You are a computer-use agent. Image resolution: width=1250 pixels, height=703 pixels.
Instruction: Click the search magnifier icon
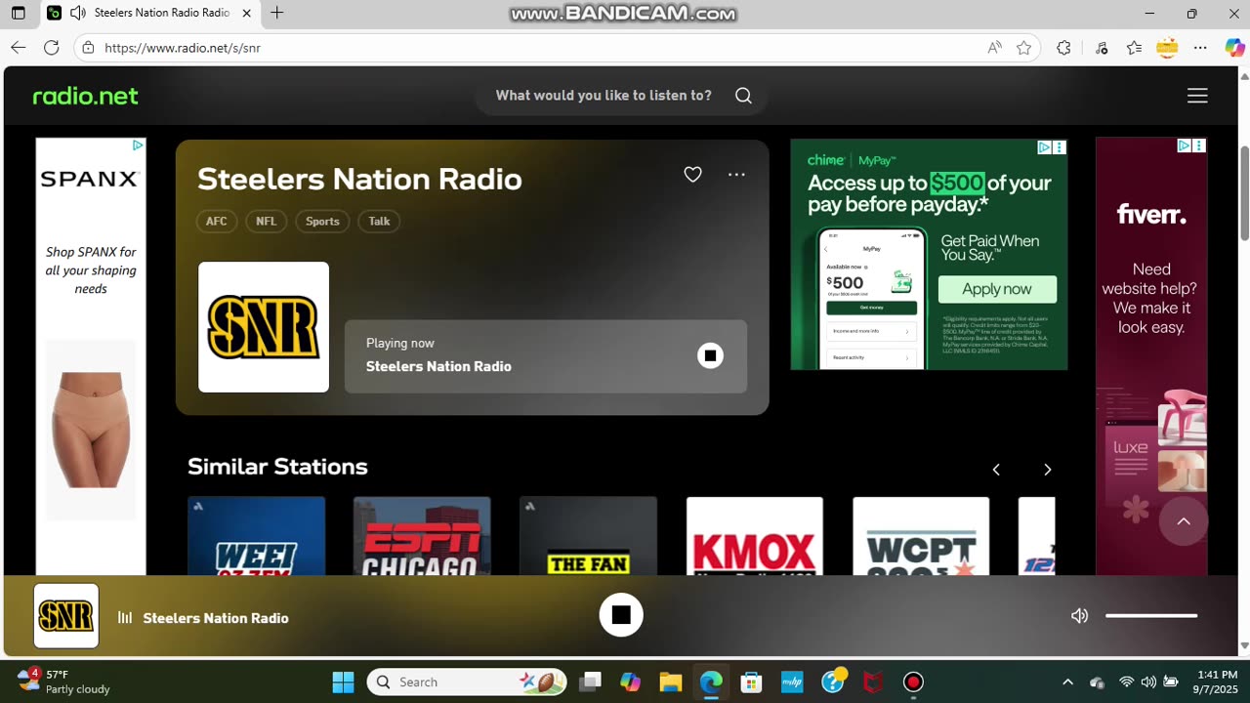743,96
